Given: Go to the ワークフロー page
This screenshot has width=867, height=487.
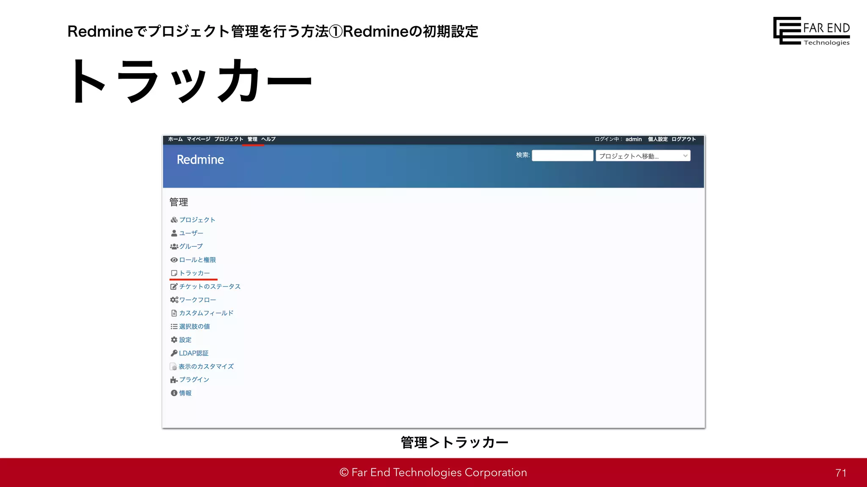Looking at the screenshot, I should [x=197, y=300].
